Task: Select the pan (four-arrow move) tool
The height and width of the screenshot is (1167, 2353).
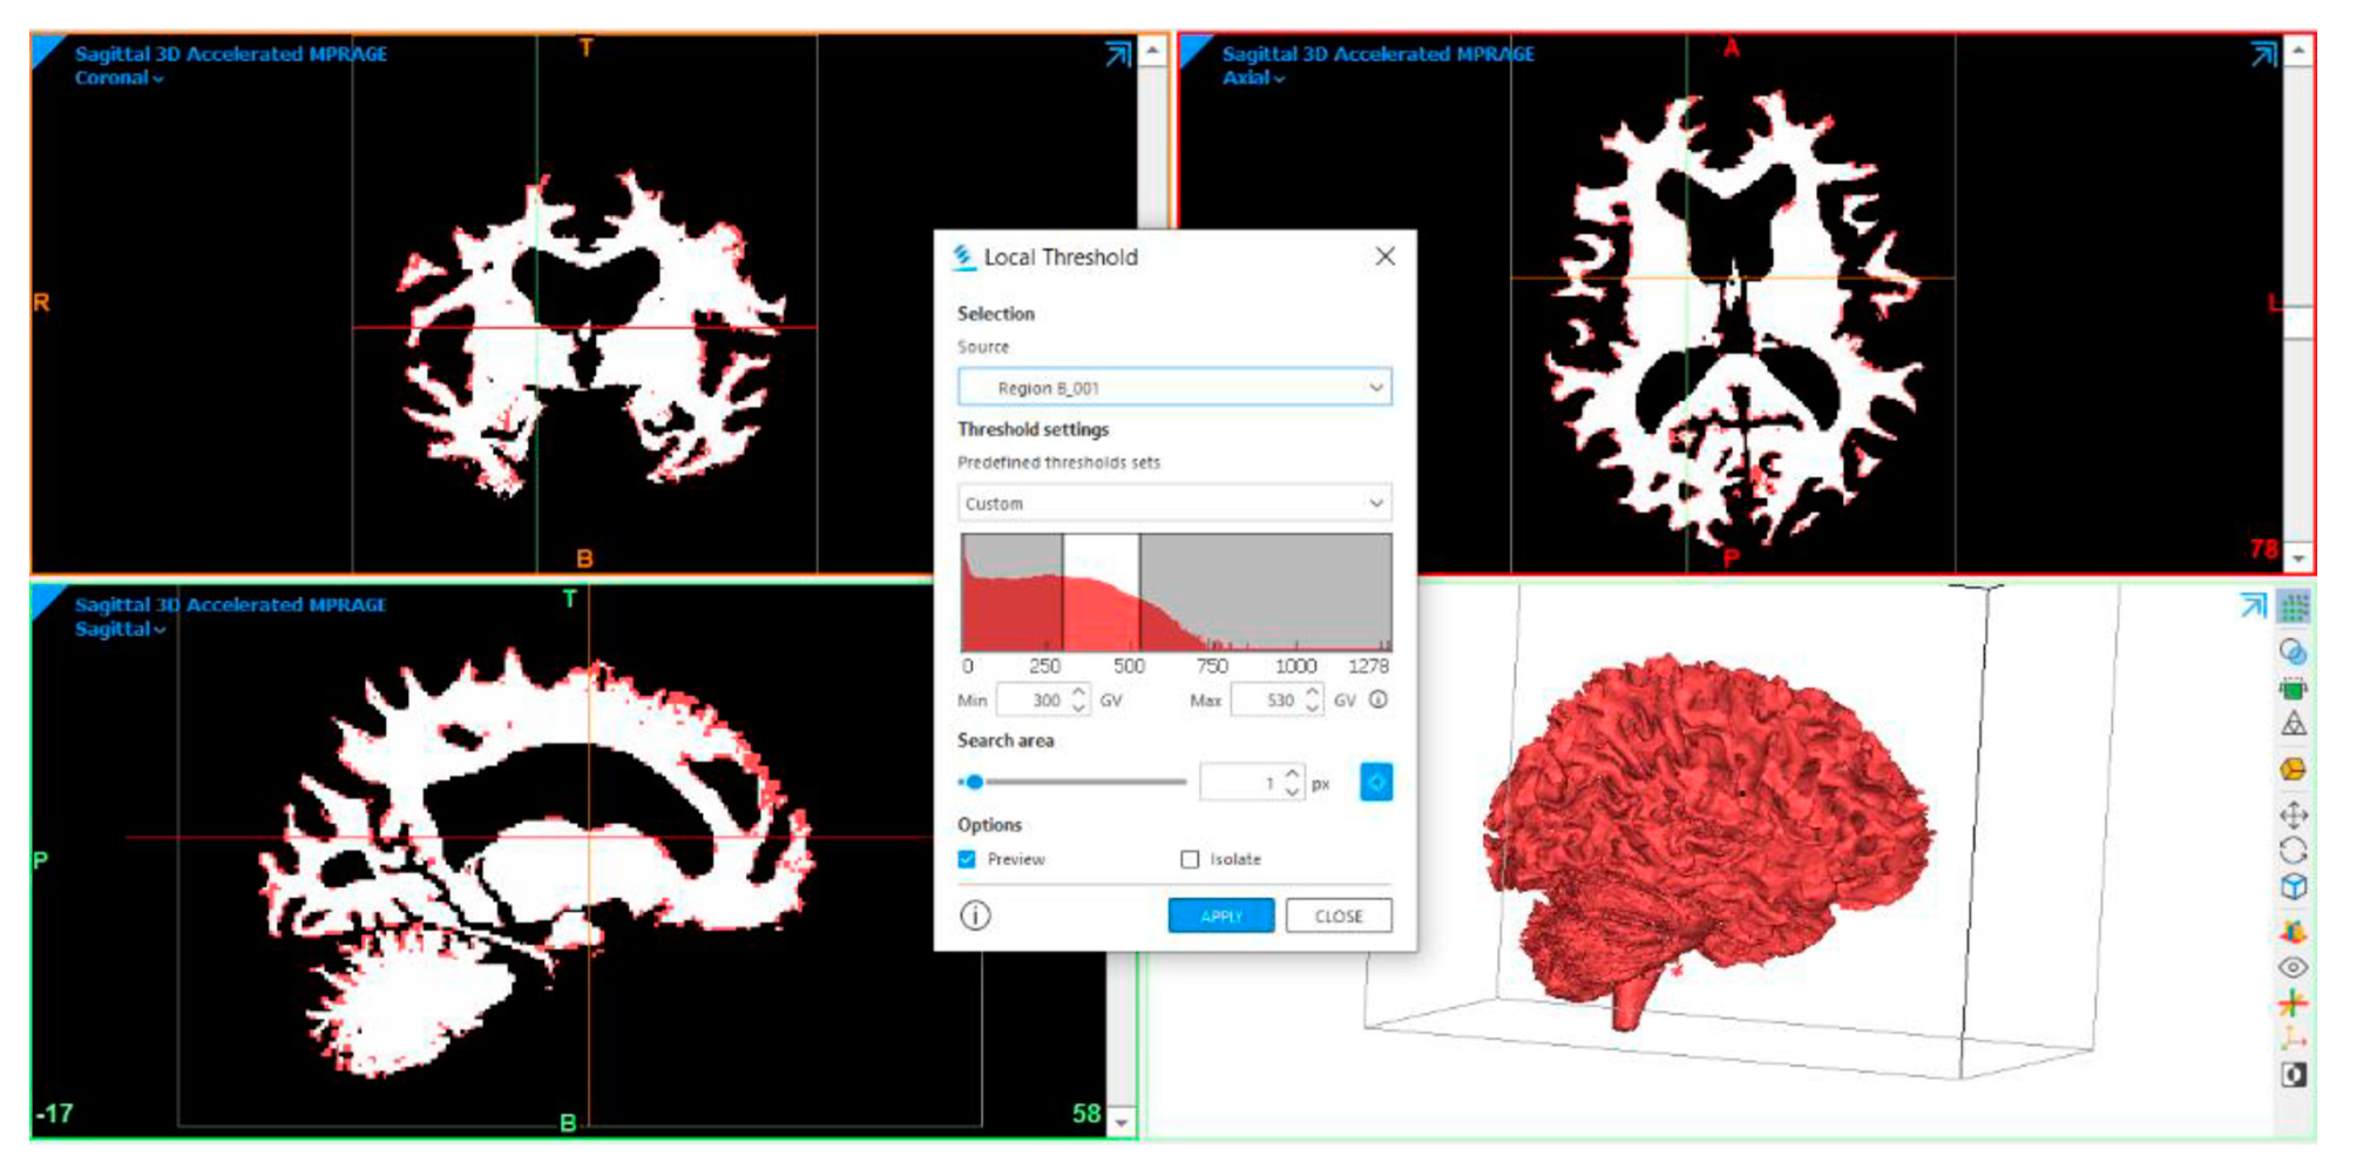Action: pyautogui.click(x=2294, y=815)
